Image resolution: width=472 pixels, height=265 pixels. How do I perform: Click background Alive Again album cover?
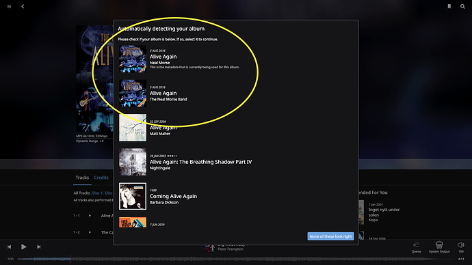click(x=94, y=79)
